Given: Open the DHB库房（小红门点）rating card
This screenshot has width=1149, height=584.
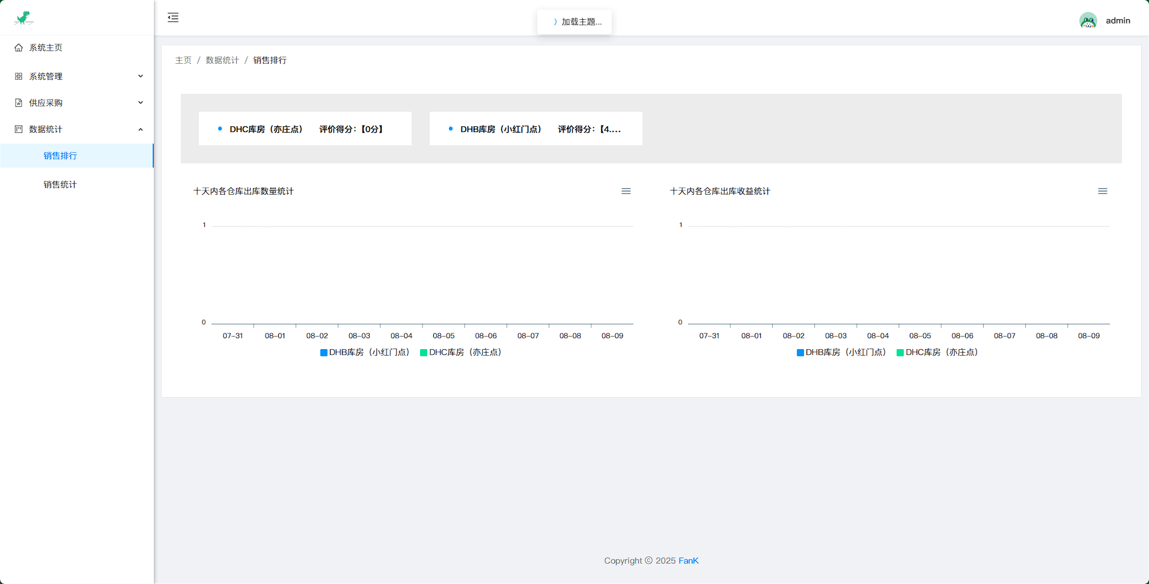Looking at the screenshot, I should tap(536, 129).
